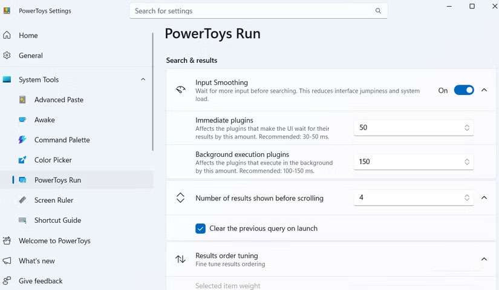Uncheck Clear the previous query on launch
The width and height of the screenshot is (499, 290).
pyautogui.click(x=200, y=228)
